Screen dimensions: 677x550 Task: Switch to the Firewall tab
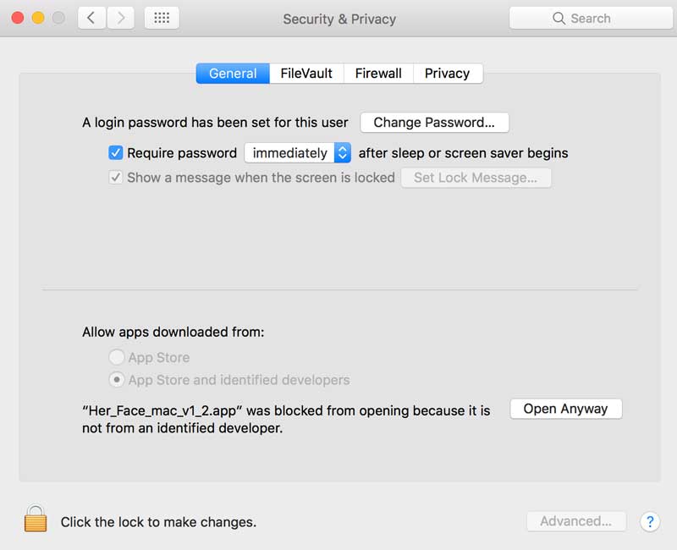click(x=378, y=74)
